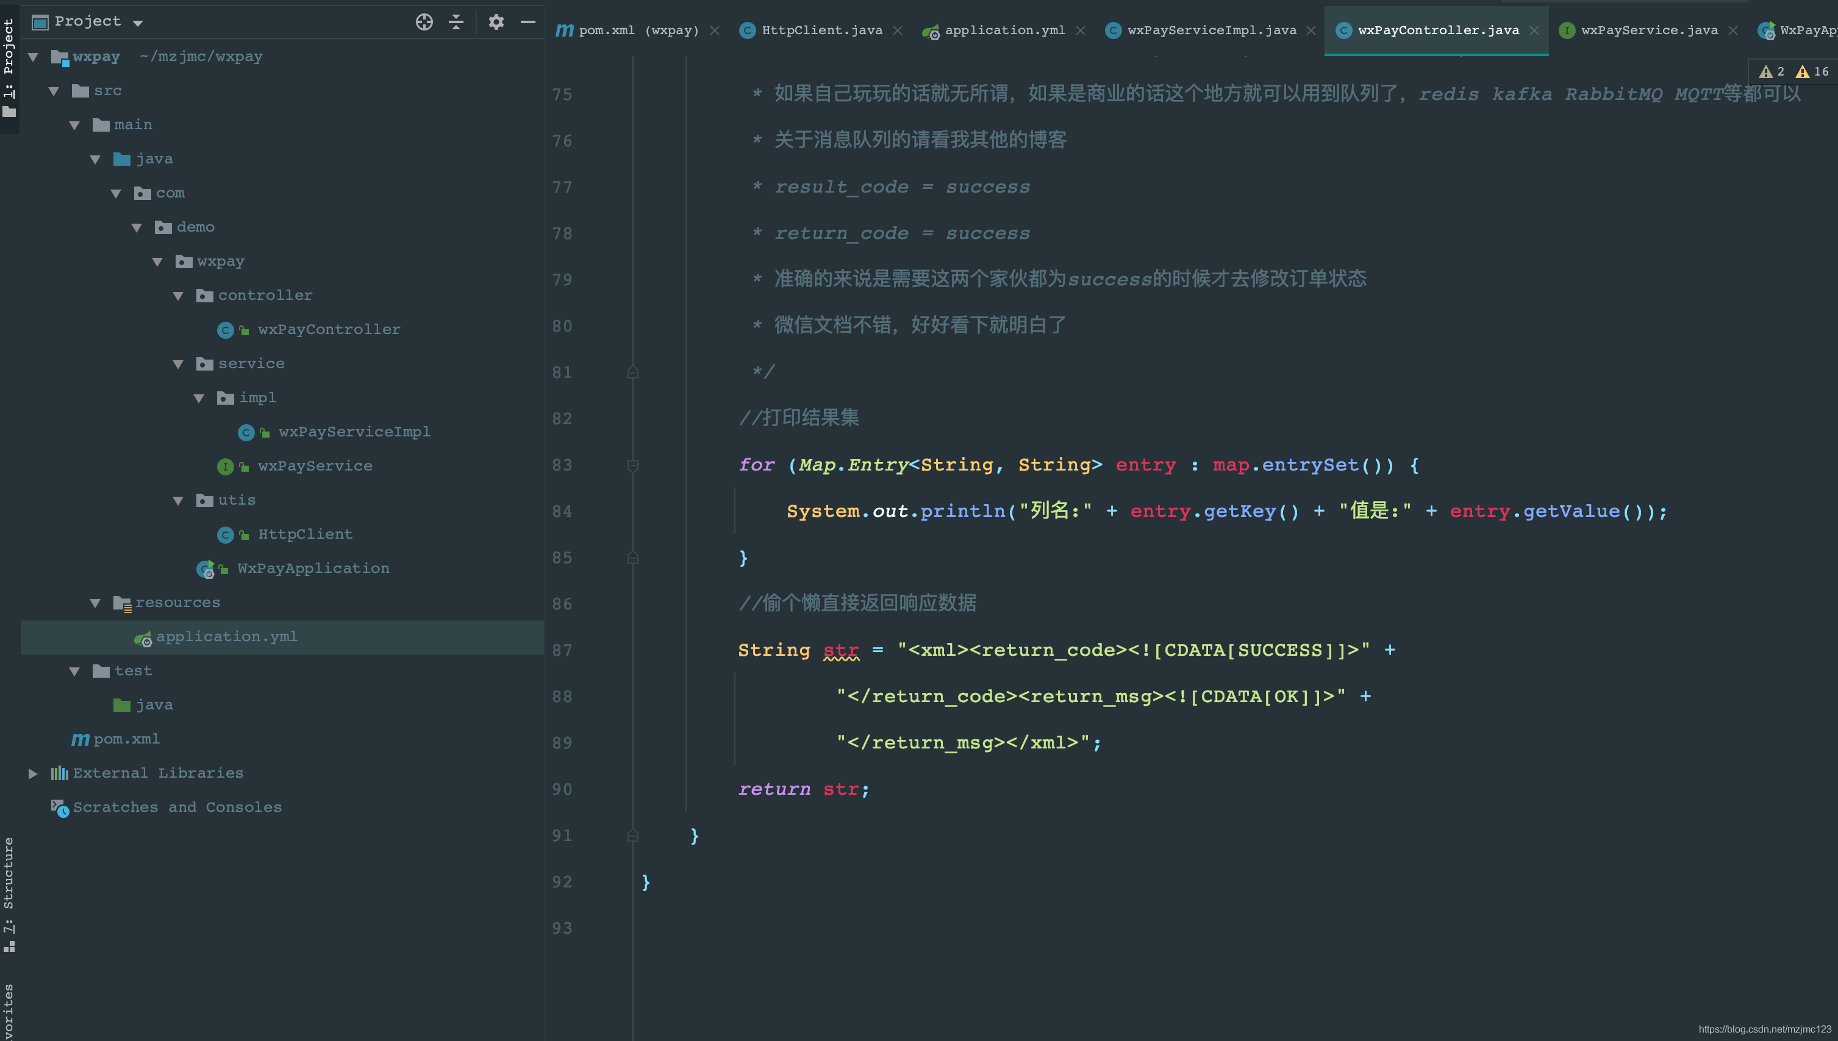This screenshot has width=1838, height=1041.
Task: Select Scratches and Consoles node
Action: coord(177,807)
